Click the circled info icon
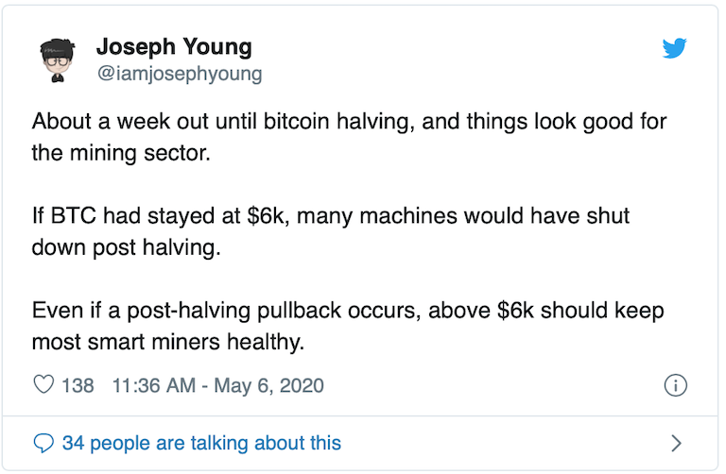Screen dimensions: 726x474 (676, 385)
